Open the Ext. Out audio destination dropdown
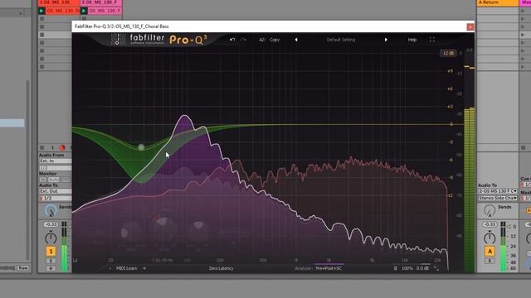The width and height of the screenshot is (531, 298). [x=56, y=191]
